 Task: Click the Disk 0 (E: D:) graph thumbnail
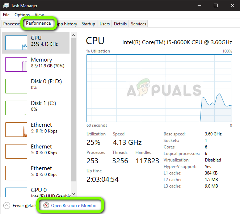16,86
